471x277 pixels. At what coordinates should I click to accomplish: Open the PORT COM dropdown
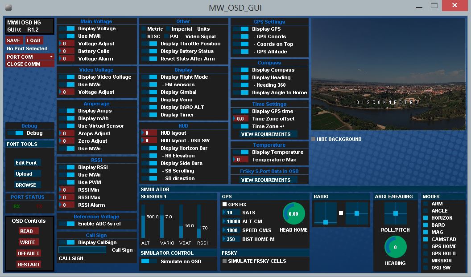[30, 57]
